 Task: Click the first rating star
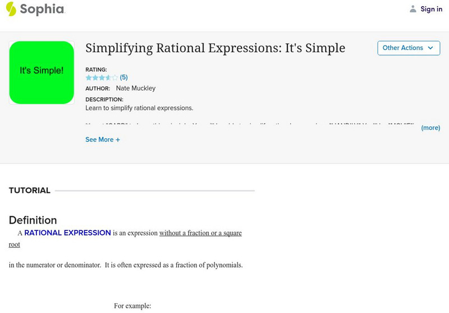point(89,78)
